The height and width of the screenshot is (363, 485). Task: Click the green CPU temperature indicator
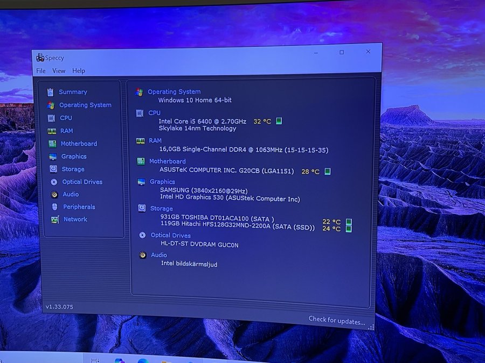click(279, 121)
